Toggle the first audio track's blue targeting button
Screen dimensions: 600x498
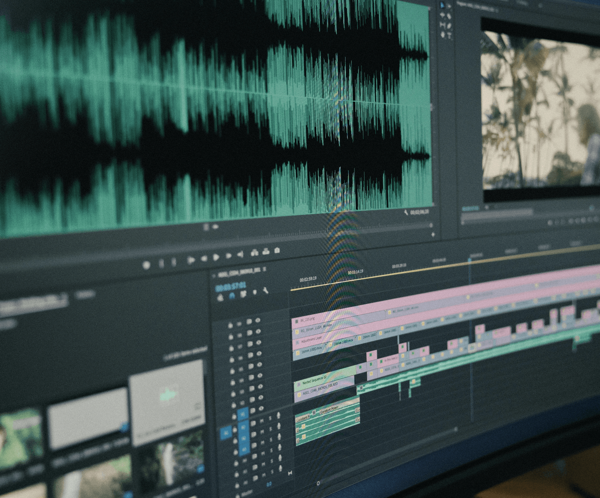point(243,427)
